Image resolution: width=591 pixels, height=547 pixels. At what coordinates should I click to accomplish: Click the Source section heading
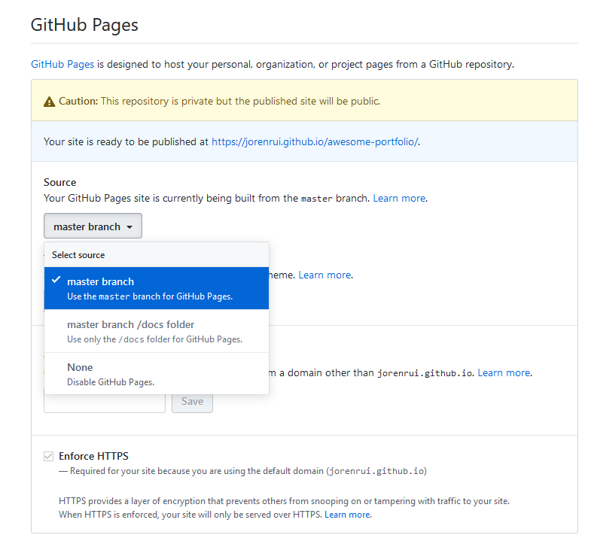[x=60, y=182]
